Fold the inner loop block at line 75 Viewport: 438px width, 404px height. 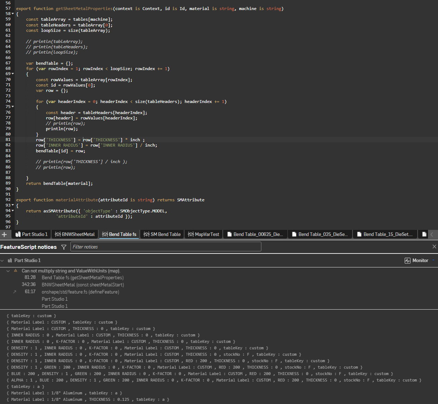pos(13,107)
